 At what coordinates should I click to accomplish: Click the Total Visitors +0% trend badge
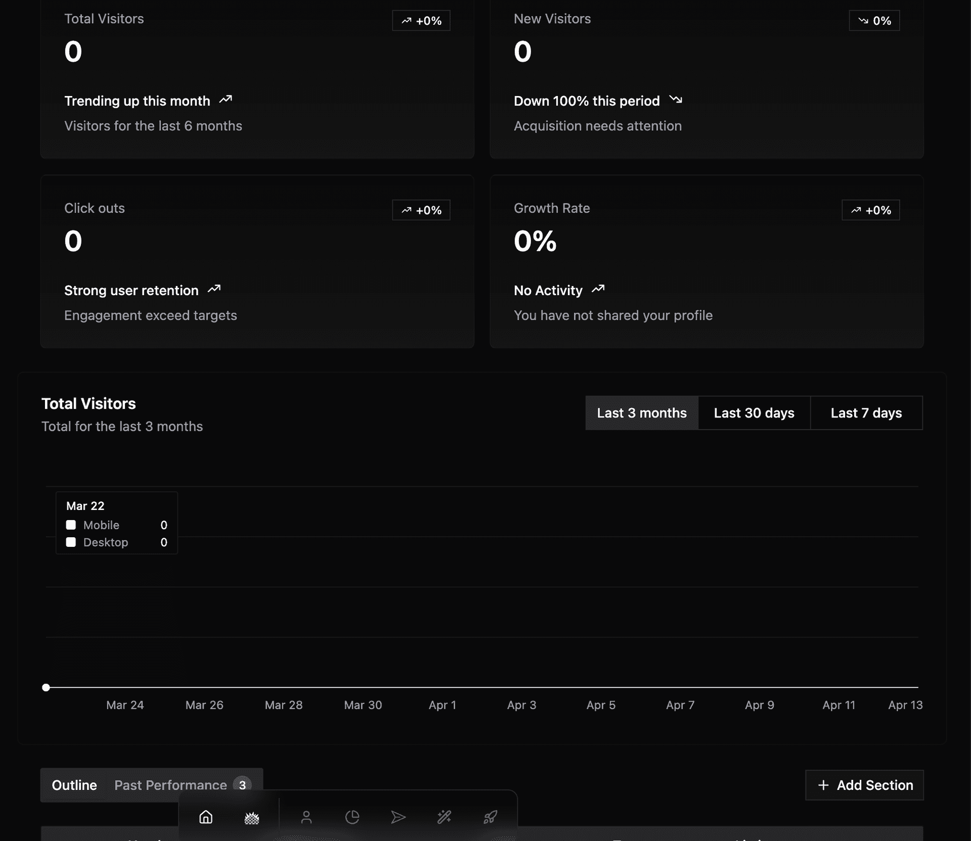point(421,21)
